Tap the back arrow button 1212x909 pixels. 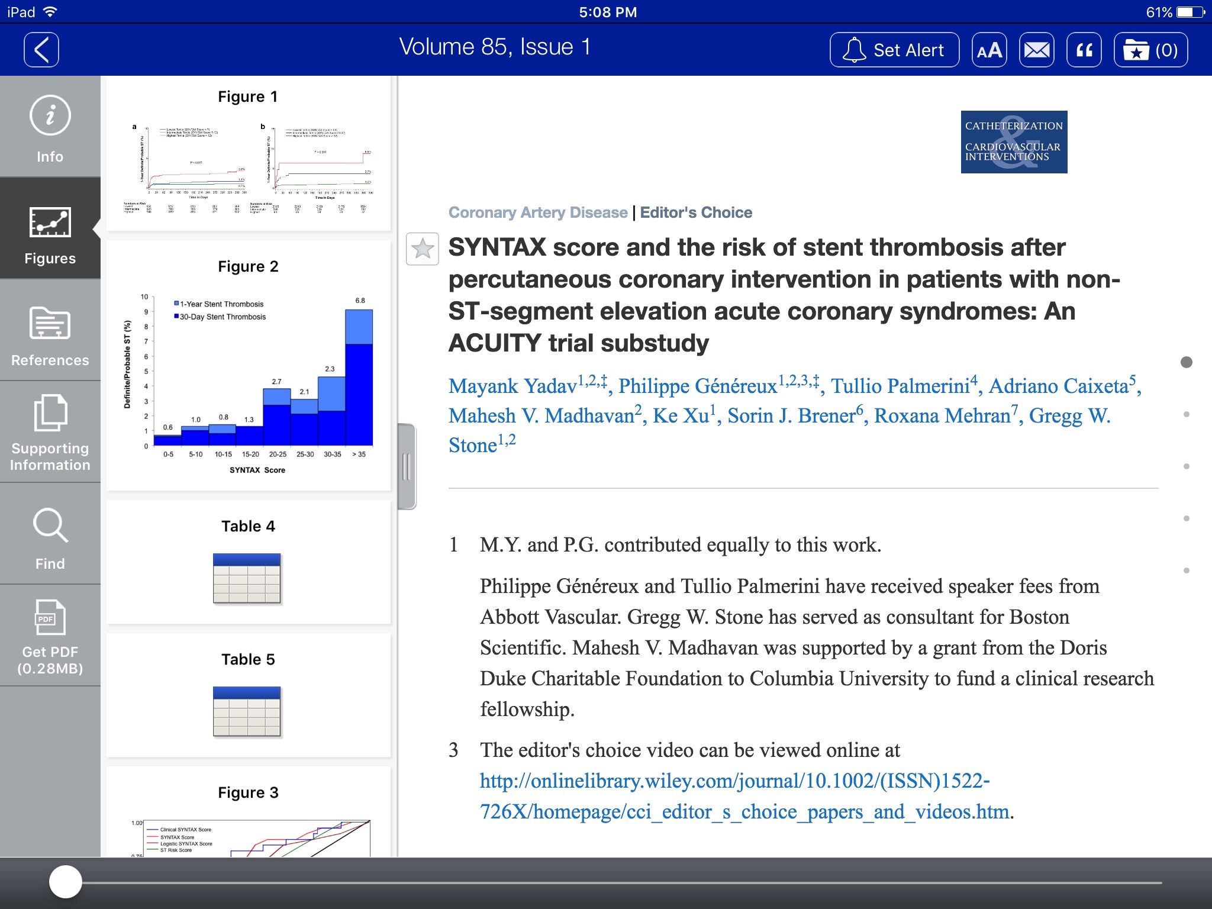point(41,50)
